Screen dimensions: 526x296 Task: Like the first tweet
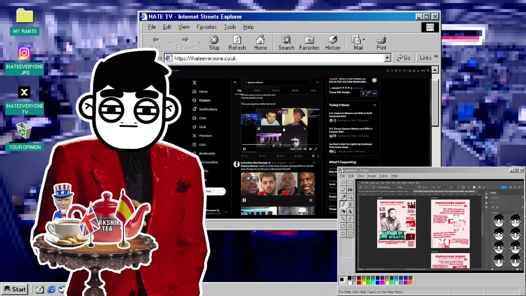(278, 156)
